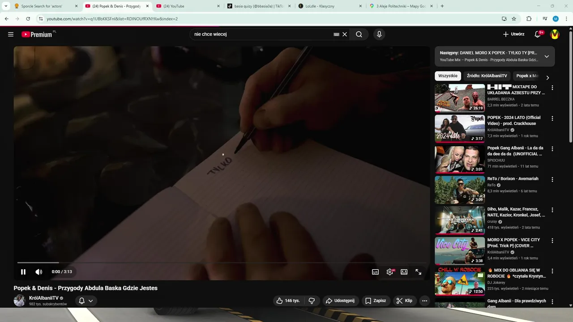Image resolution: width=573 pixels, height=322 pixels.
Task: Open options for MIXTAPE DO UKŁADANIA AZBESTU
Action: coord(552,88)
